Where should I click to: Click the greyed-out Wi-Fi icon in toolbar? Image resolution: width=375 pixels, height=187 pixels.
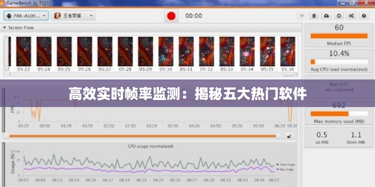pyautogui.click(x=302, y=16)
